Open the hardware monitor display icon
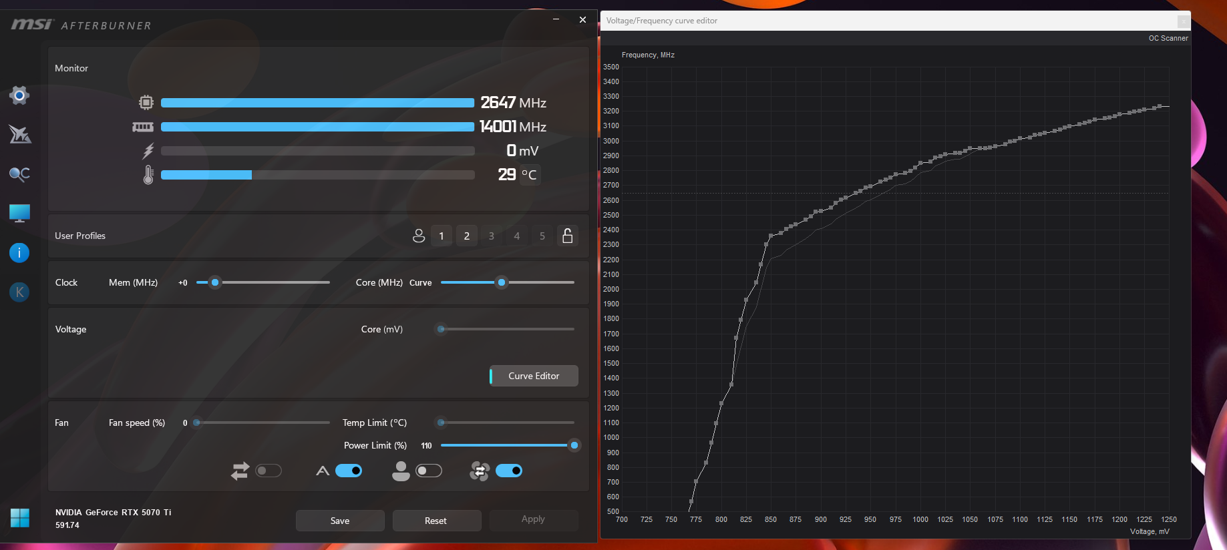 coord(19,214)
